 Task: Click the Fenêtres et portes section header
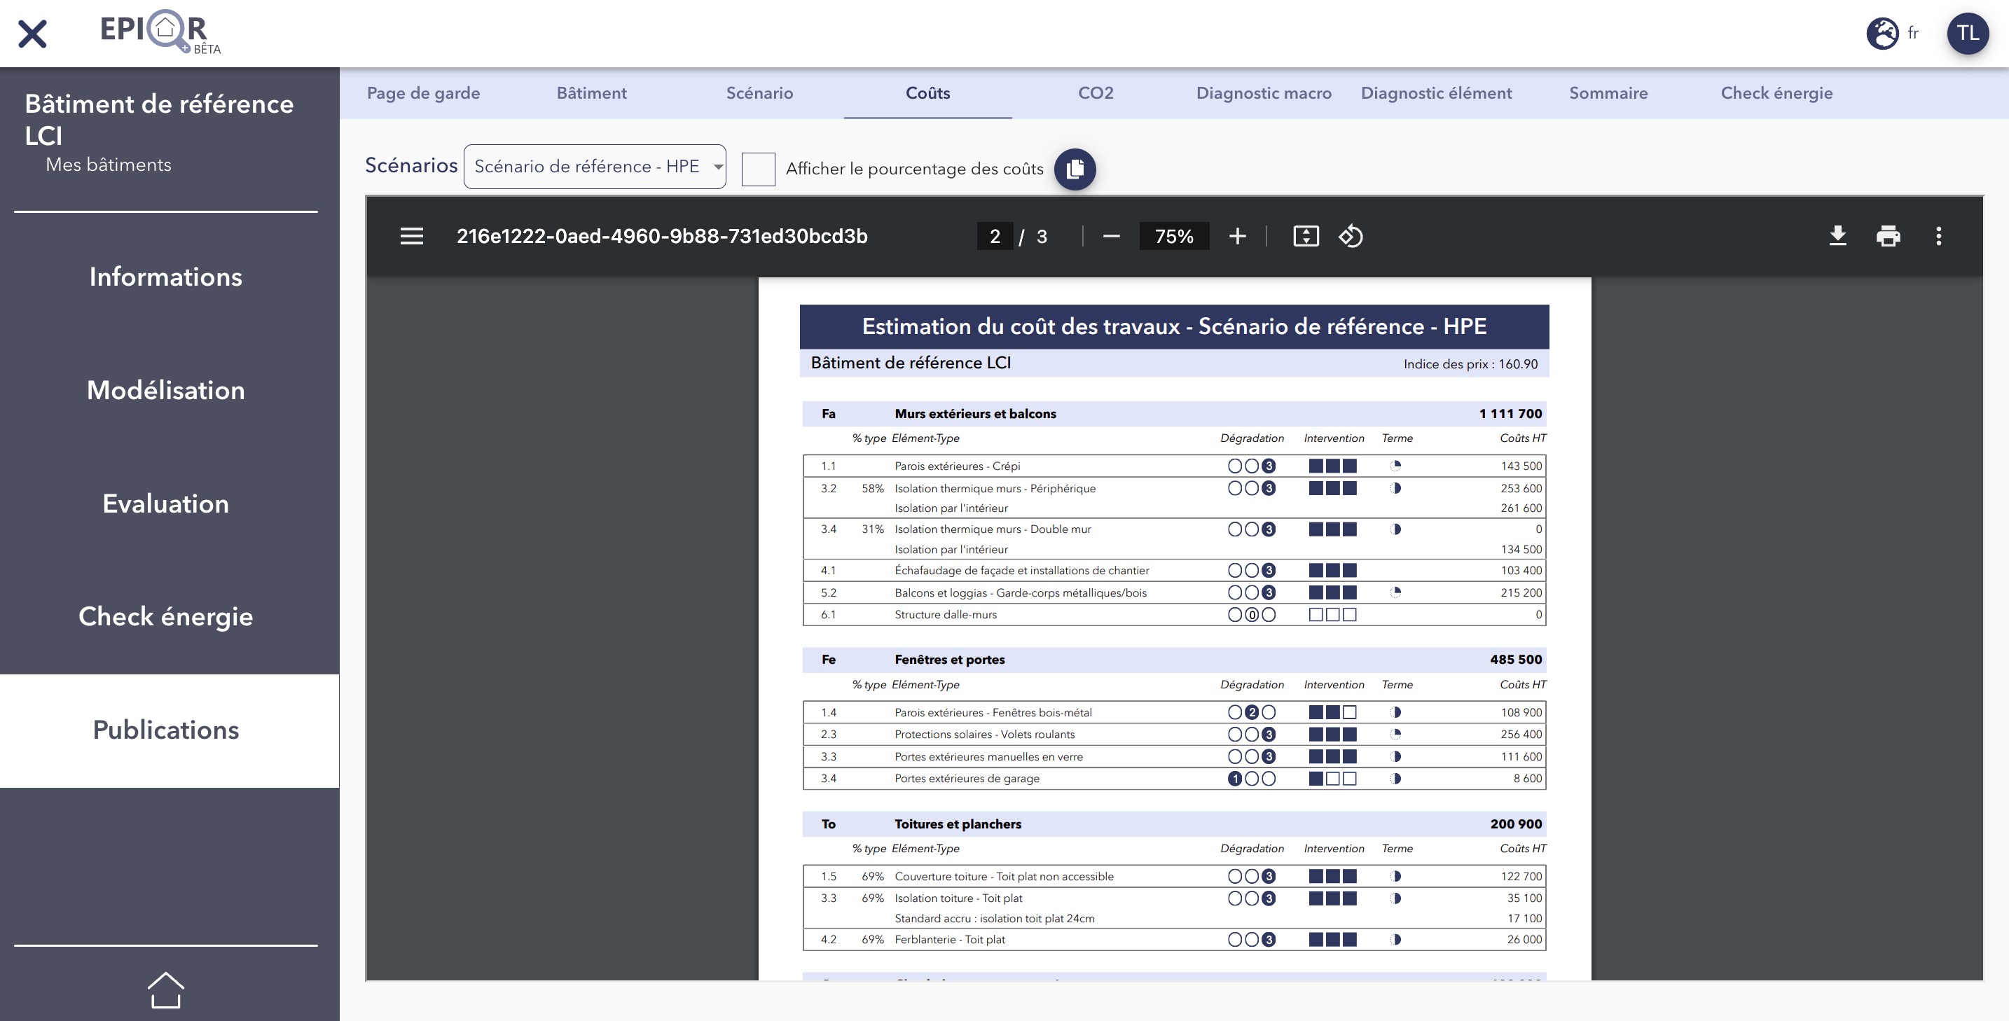coord(1174,660)
